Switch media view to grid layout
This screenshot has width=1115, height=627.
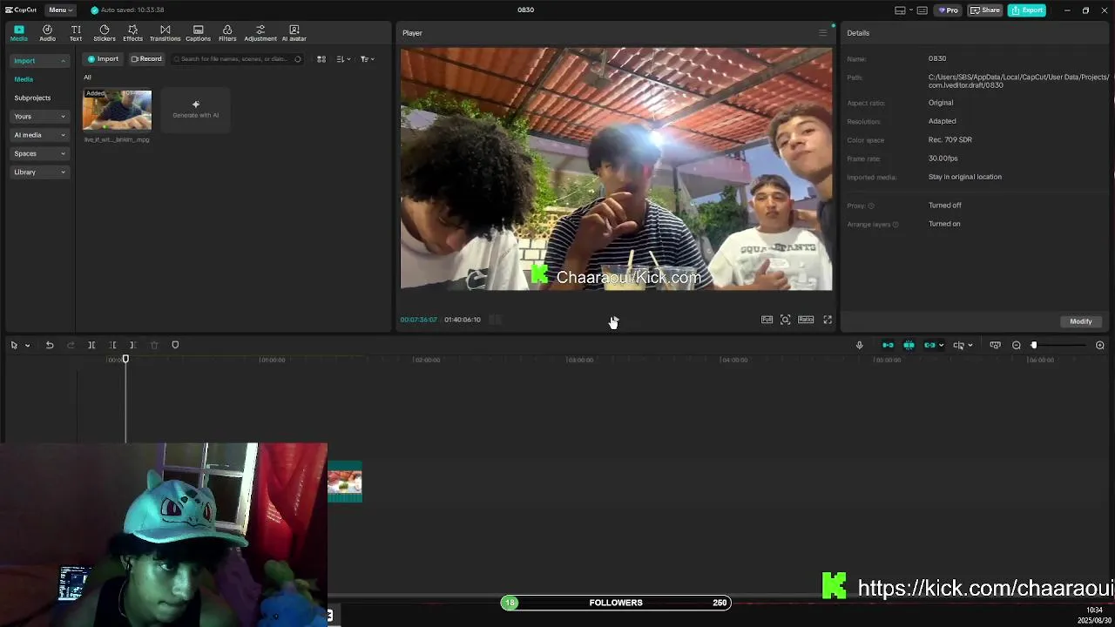321,59
